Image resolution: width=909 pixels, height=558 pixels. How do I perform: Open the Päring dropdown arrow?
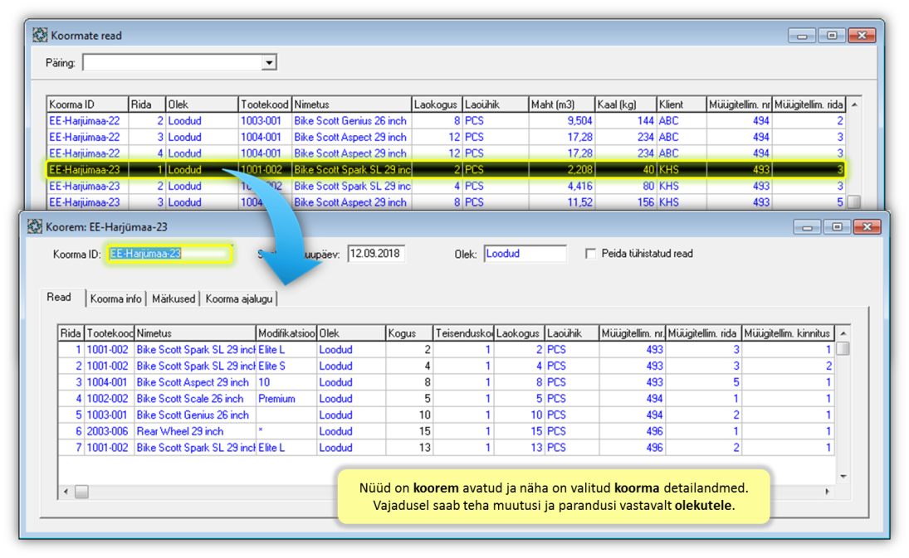click(x=268, y=62)
